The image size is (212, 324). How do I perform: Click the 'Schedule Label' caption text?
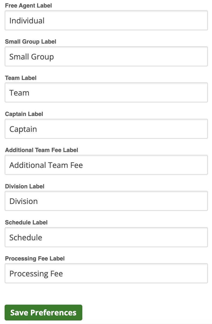point(26,223)
